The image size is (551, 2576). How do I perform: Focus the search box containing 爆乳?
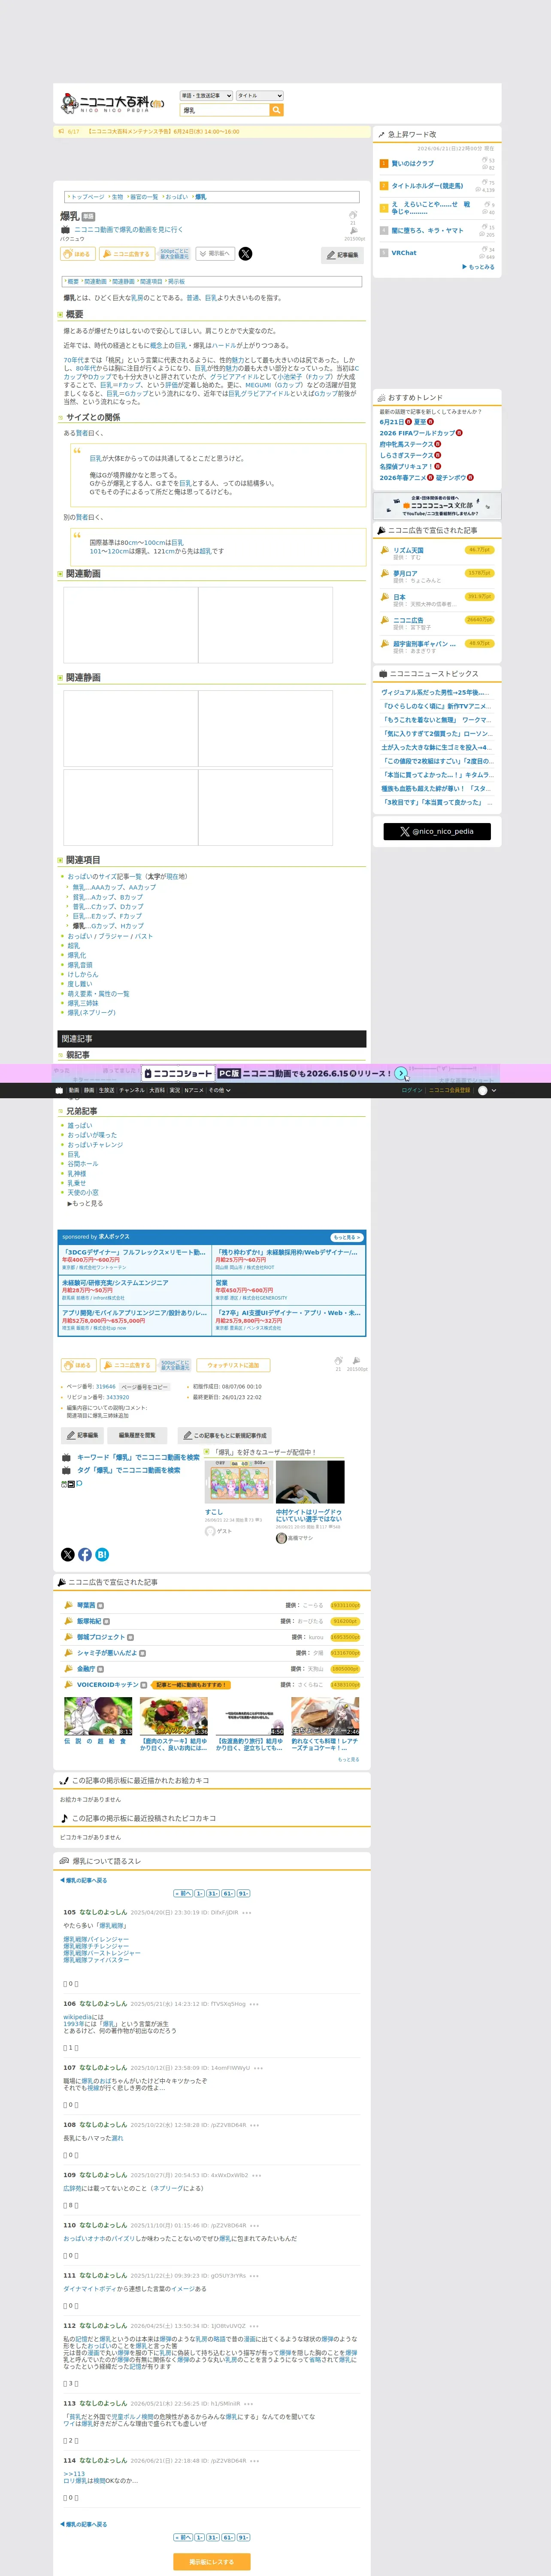225,110
